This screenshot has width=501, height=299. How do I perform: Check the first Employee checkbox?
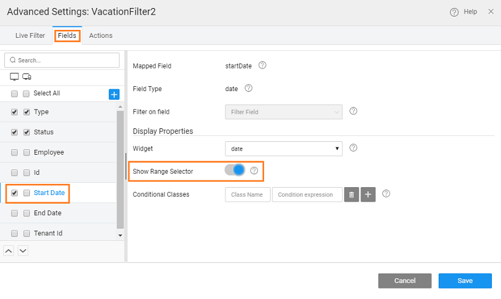pos(14,153)
